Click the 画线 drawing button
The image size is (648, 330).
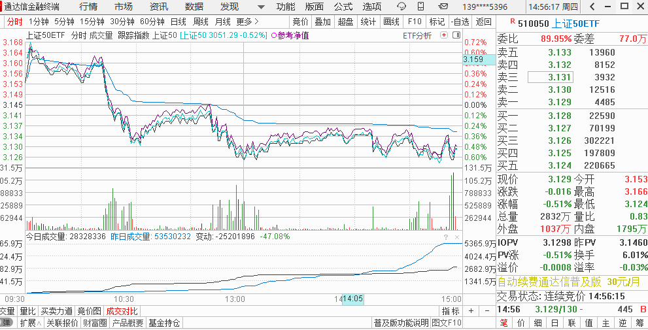coord(391,22)
